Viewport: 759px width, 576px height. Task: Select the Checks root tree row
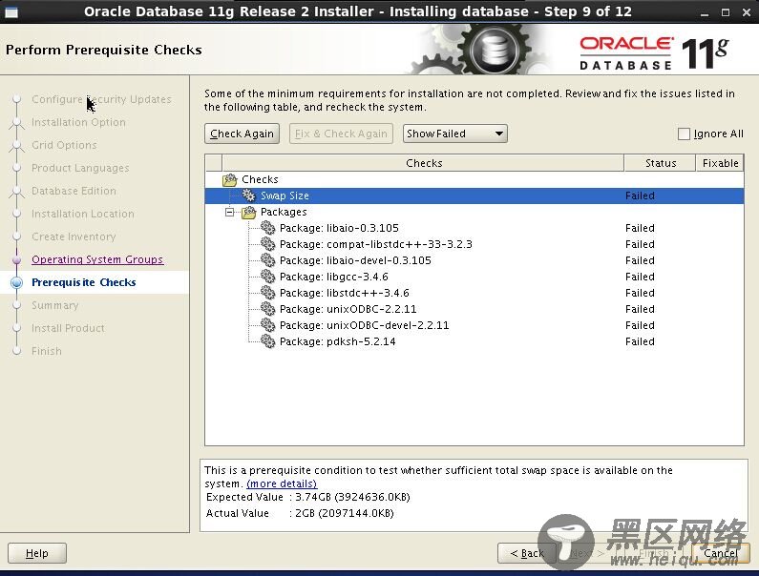pos(474,179)
